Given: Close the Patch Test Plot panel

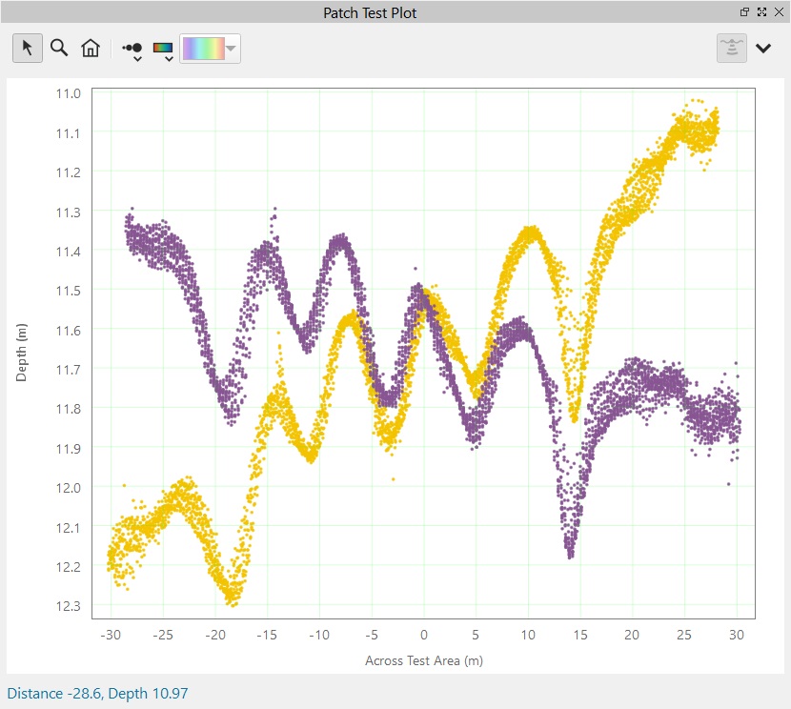Looking at the screenshot, I should pyautogui.click(x=778, y=12).
